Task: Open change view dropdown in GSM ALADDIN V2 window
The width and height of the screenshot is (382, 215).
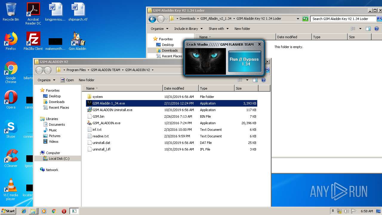Action: tap(247, 80)
